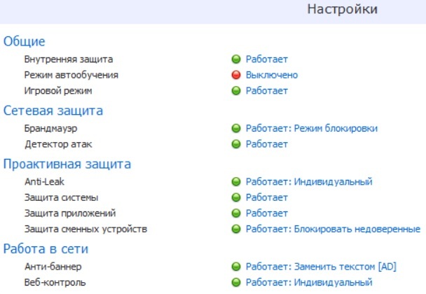Select the Игровой режим label
The width and height of the screenshot is (426, 294).
(58, 91)
